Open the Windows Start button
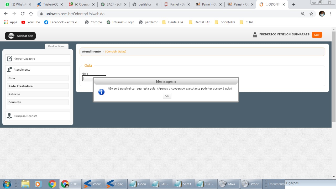 point(7,184)
